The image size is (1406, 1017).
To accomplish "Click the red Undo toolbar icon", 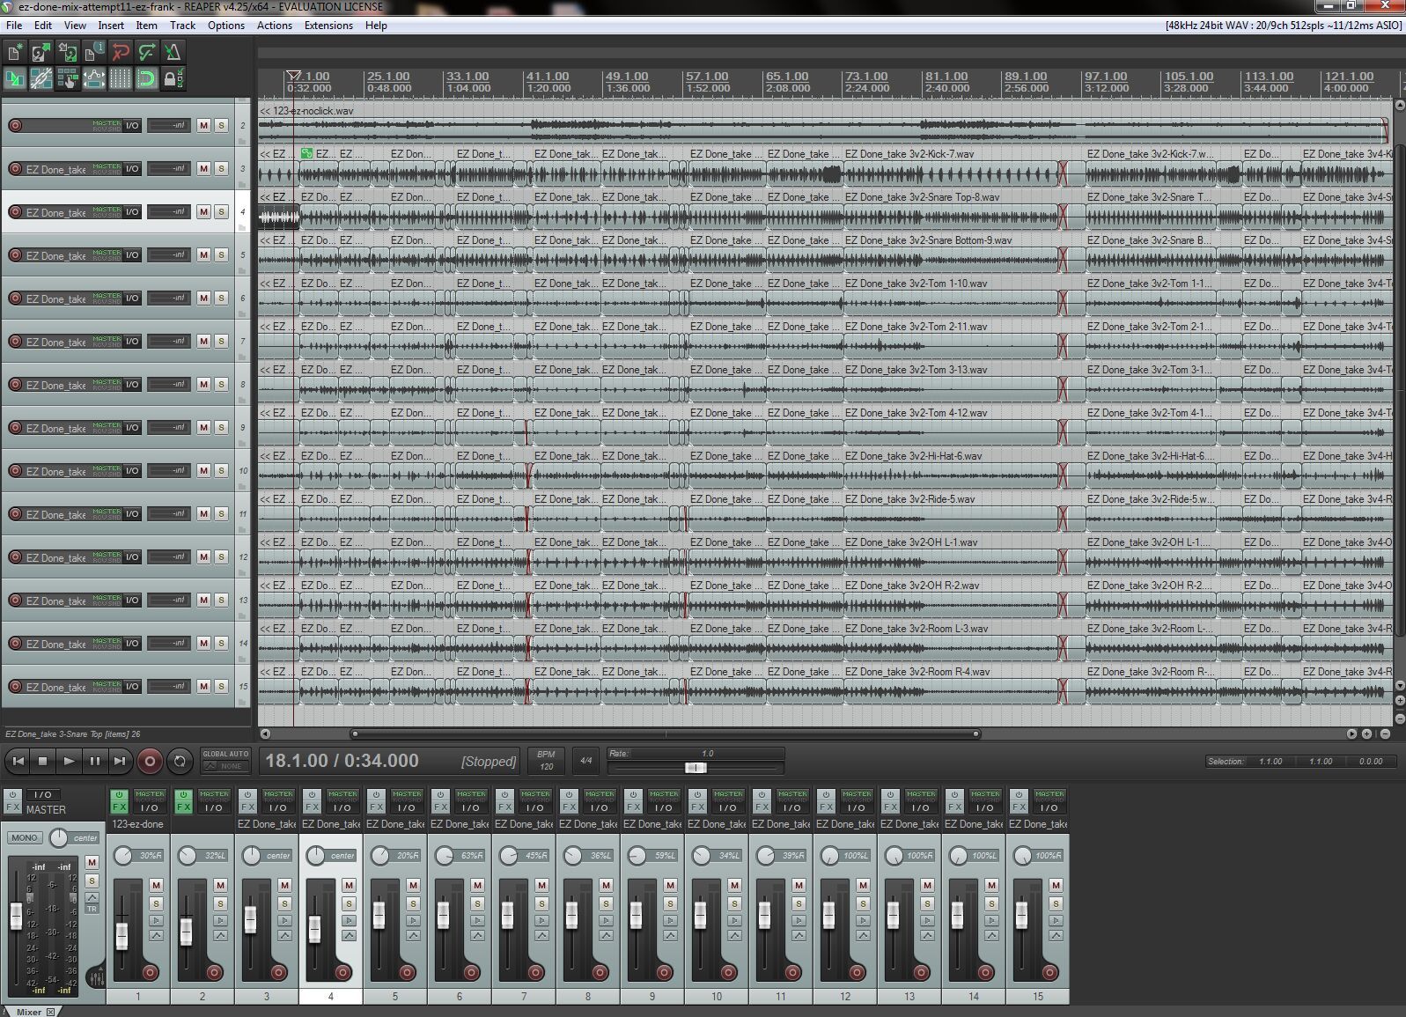I will point(120,53).
